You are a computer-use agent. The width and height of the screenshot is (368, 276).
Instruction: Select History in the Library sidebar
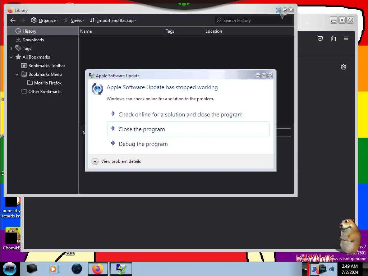click(x=43, y=31)
